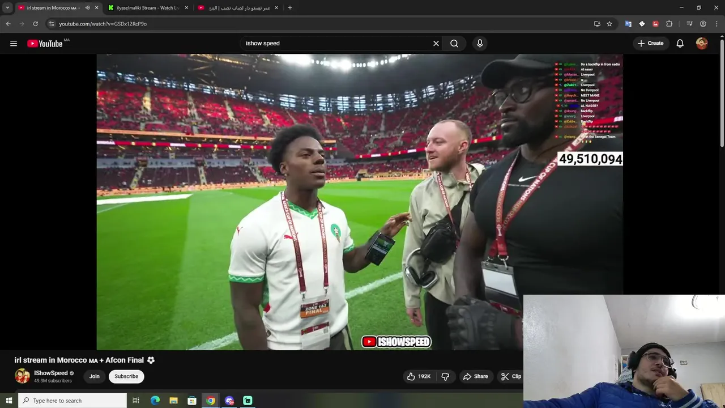Go forward in the browser
725x408 pixels.
click(x=22, y=24)
